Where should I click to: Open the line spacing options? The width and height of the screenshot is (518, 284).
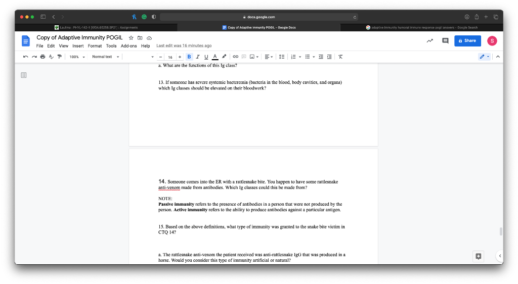[x=282, y=57]
